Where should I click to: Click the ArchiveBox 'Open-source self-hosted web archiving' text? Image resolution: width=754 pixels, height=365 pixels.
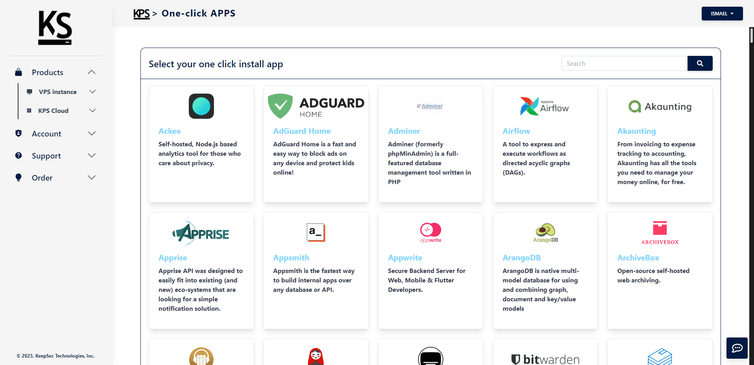click(653, 275)
